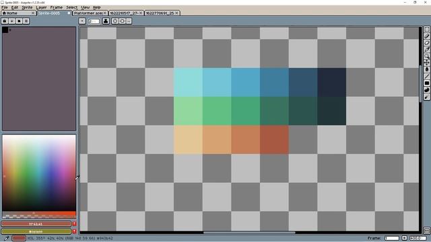Select the Move tool

click(x=426, y=63)
